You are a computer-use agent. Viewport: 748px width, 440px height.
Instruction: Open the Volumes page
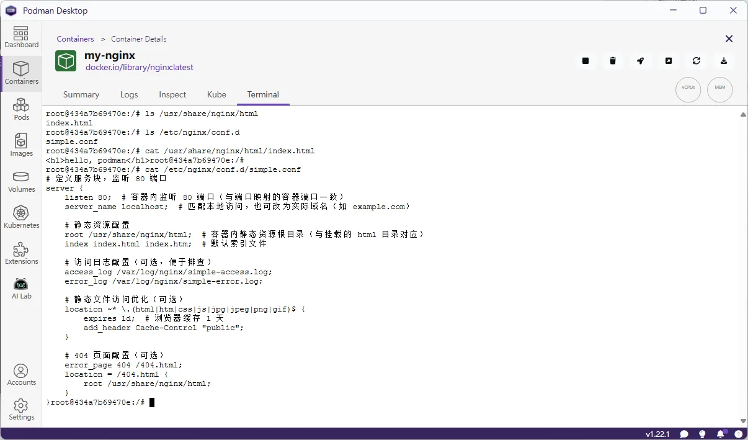[21, 181]
